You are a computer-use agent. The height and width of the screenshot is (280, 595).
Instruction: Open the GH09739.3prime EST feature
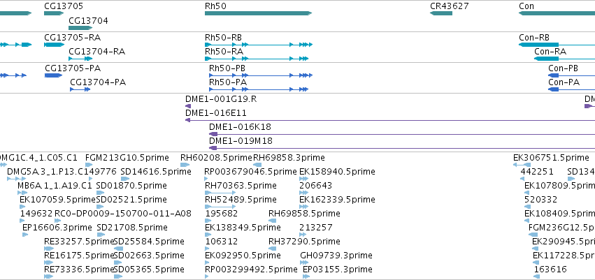pos(304,263)
